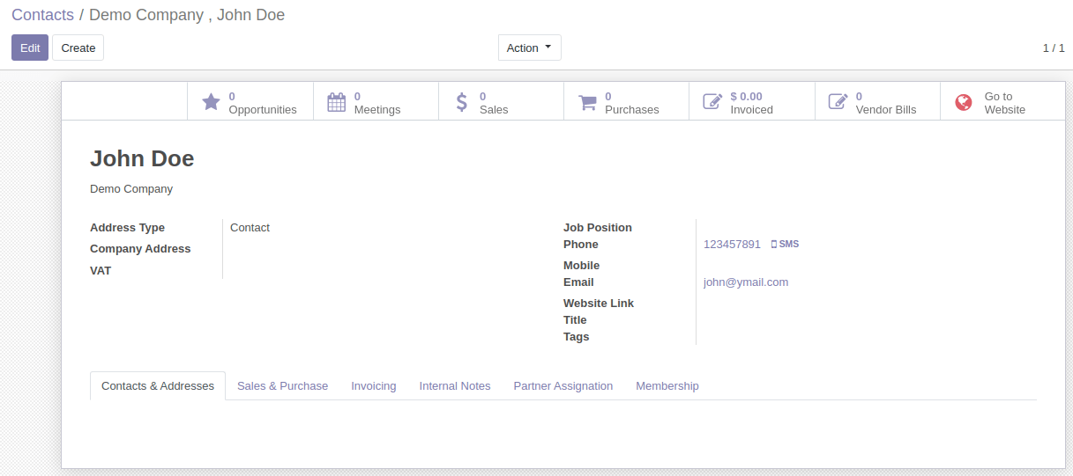Click the Sales dollar sign icon
The image size is (1073, 476).
pos(462,102)
